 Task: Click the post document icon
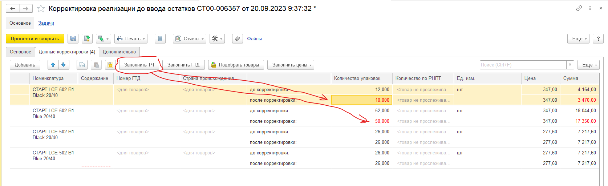87,39
